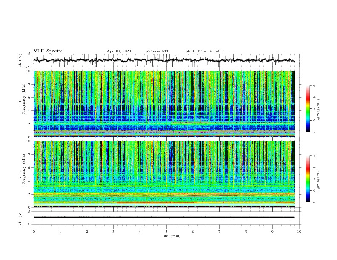Click the lower colorbar 'log(PSD)(V²/Hz)' label
The width and height of the screenshot is (337, 260).
[319, 181]
